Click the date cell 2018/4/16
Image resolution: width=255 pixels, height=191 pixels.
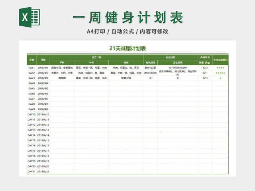pos(43,146)
